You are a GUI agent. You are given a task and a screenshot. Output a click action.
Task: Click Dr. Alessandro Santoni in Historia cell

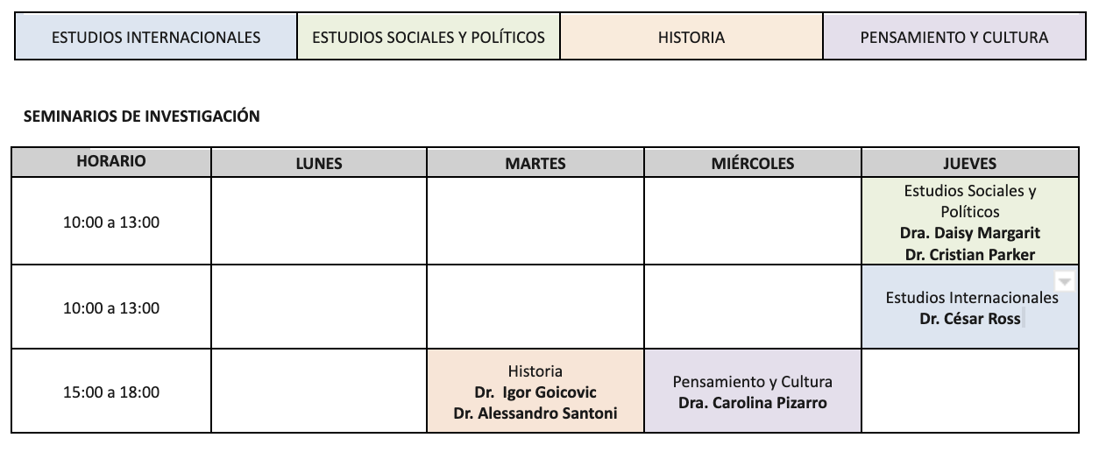(x=535, y=413)
